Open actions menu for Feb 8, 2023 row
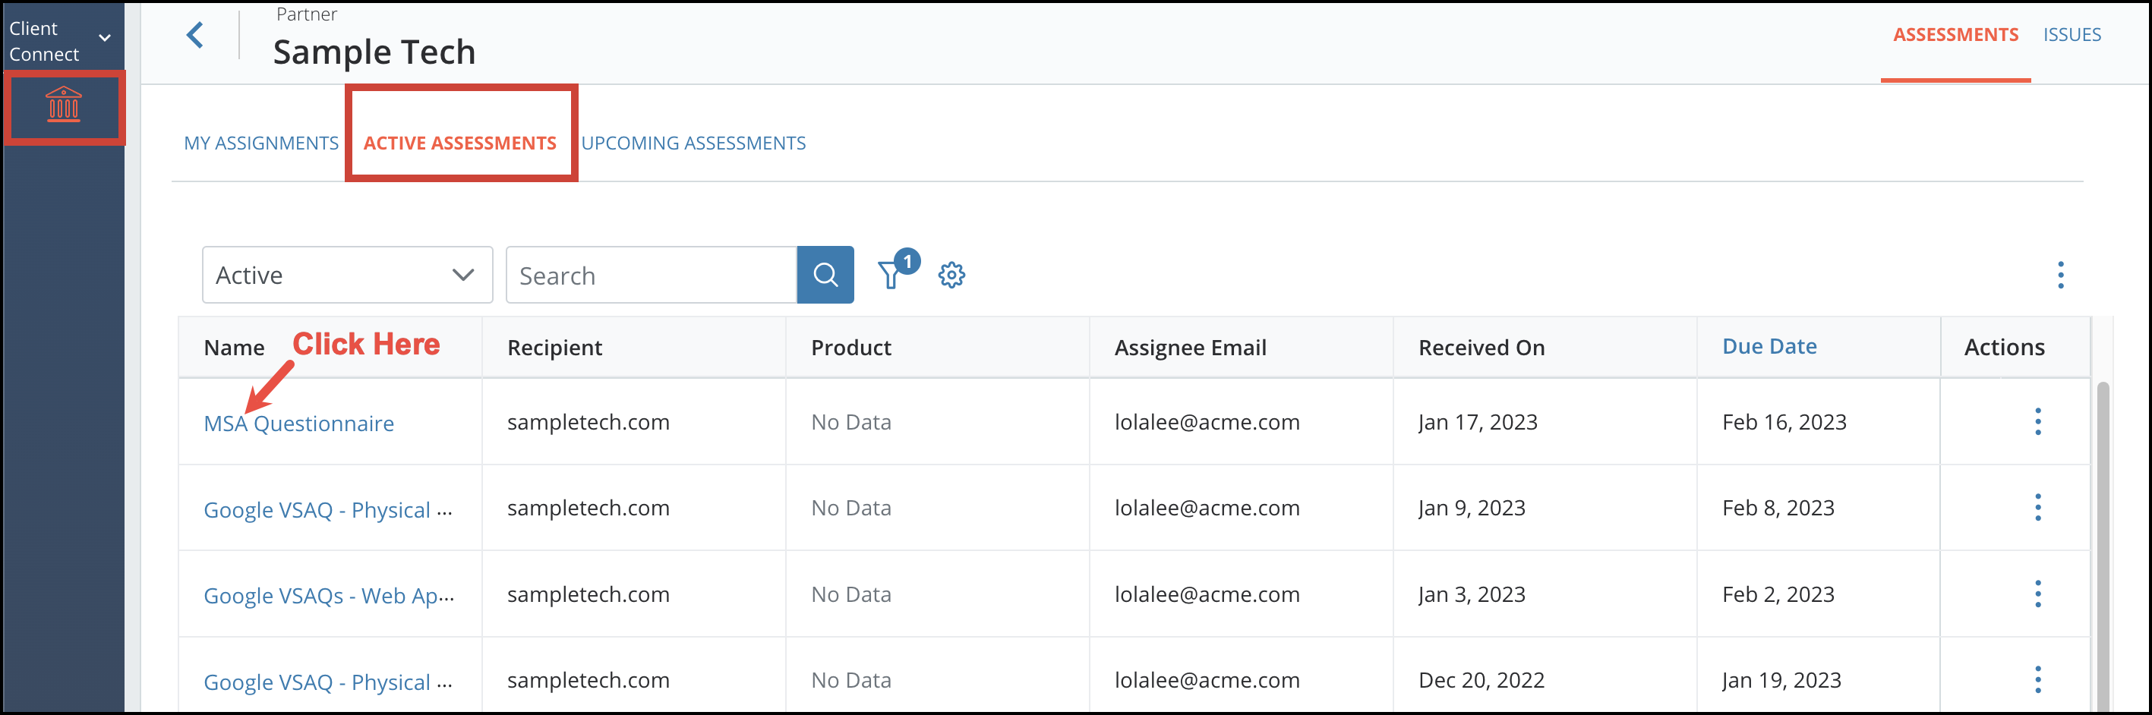Screen dimensions: 2152x715 (x=2037, y=508)
